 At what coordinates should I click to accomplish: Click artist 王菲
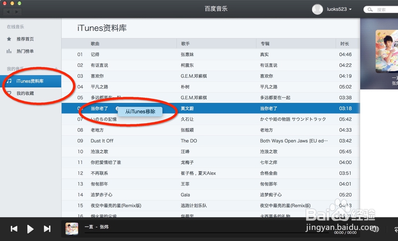point(185,184)
